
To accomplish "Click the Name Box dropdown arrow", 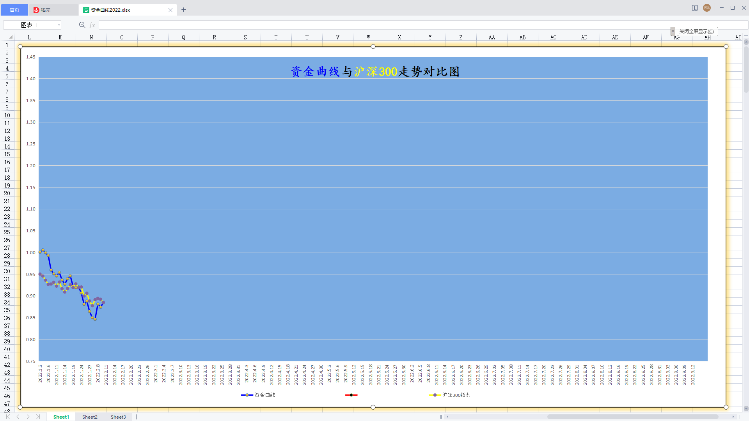I will pos(59,25).
